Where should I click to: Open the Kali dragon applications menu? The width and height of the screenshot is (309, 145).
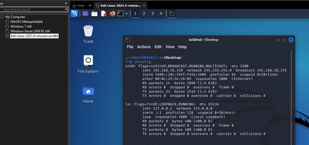[x=74, y=13]
